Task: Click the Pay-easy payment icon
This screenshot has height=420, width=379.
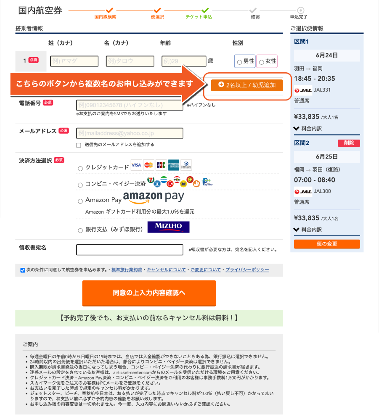Action: coord(207,182)
